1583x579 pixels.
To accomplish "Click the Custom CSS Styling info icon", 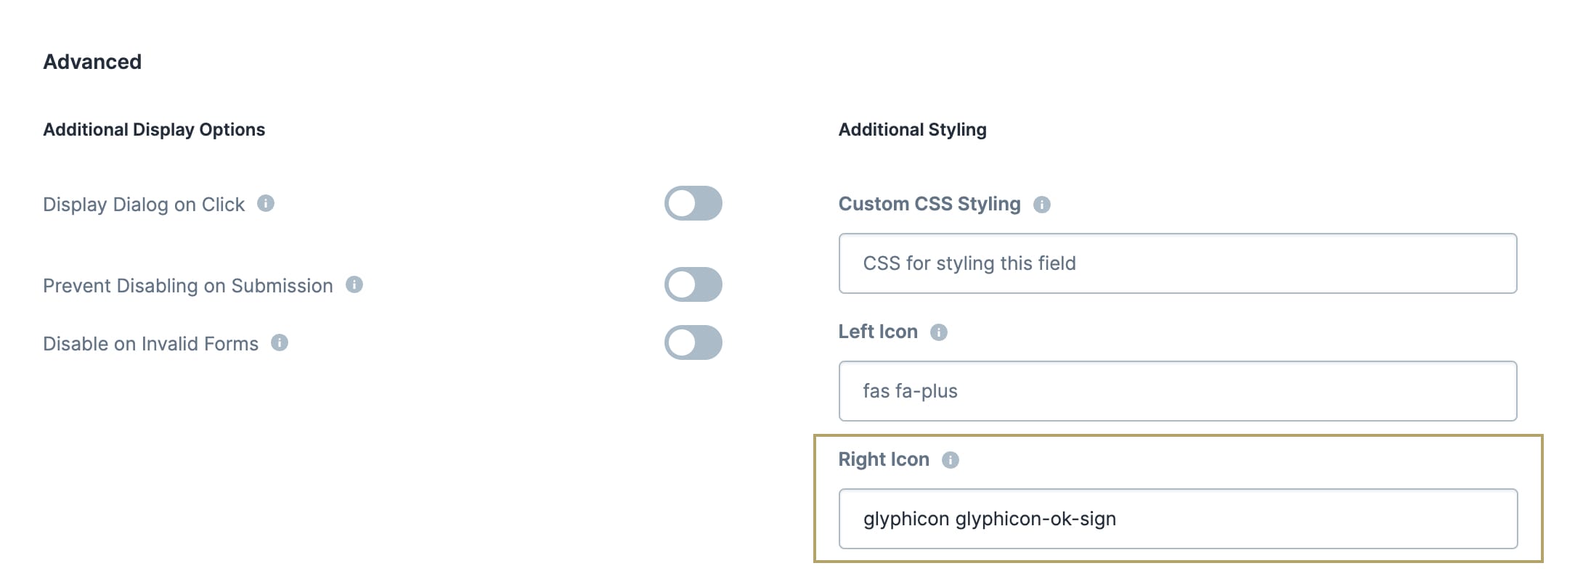I will pos(1042,205).
